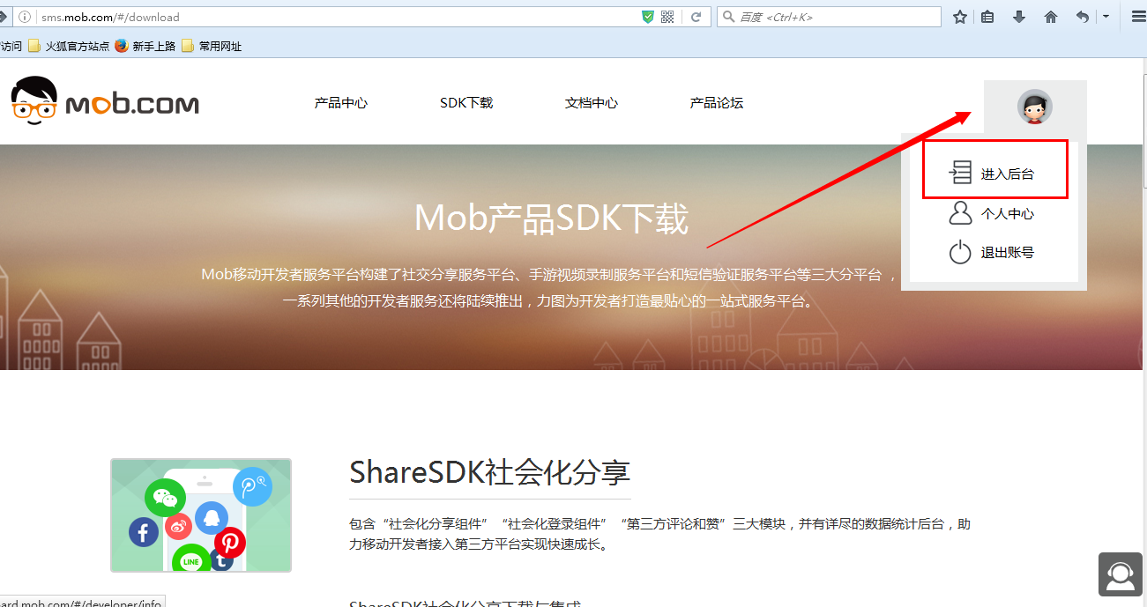Show bookmarks list icon
The image size is (1147, 607).
[988, 17]
